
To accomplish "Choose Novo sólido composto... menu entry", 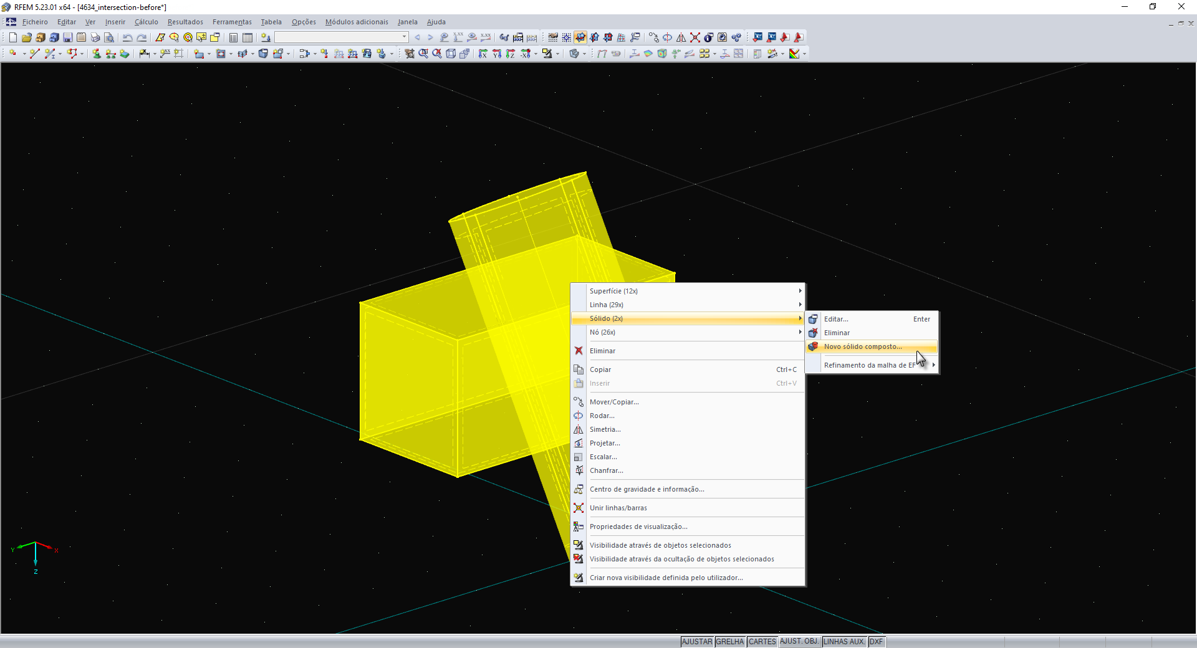I will pos(863,346).
